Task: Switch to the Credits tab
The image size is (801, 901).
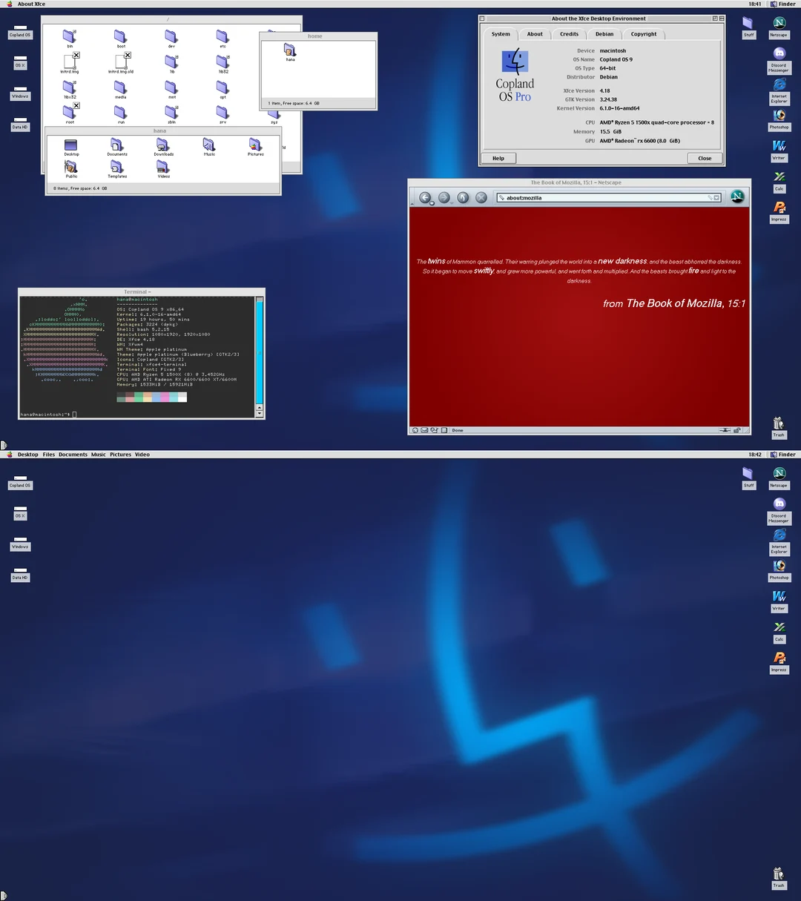Action: (x=568, y=33)
